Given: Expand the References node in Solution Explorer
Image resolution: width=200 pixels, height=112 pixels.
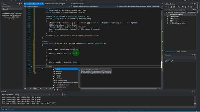Looking at the screenshot, I should (168, 19).
